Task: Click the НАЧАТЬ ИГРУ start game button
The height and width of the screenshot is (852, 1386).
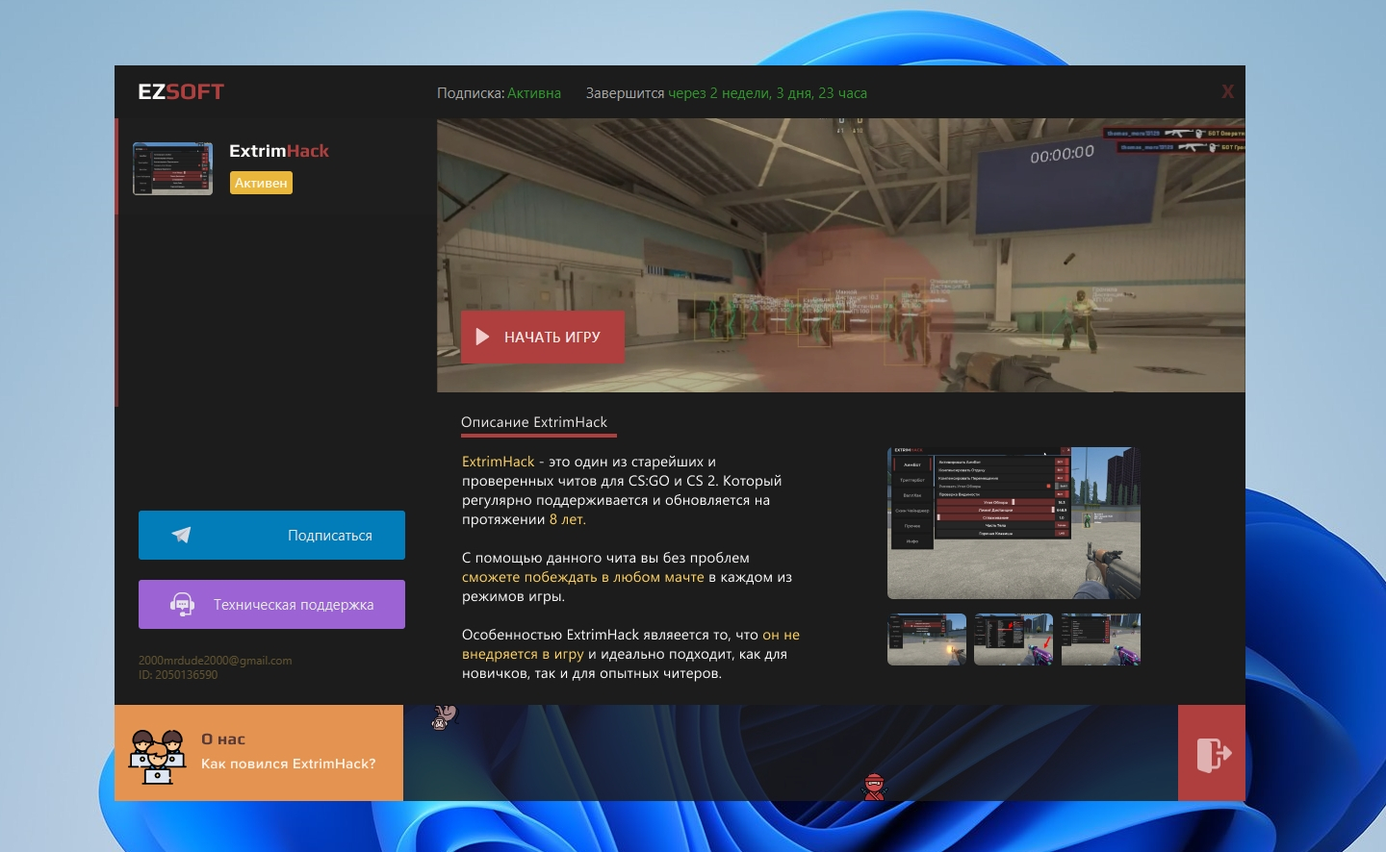Action: pyautogui.click(x=543, y=337)
